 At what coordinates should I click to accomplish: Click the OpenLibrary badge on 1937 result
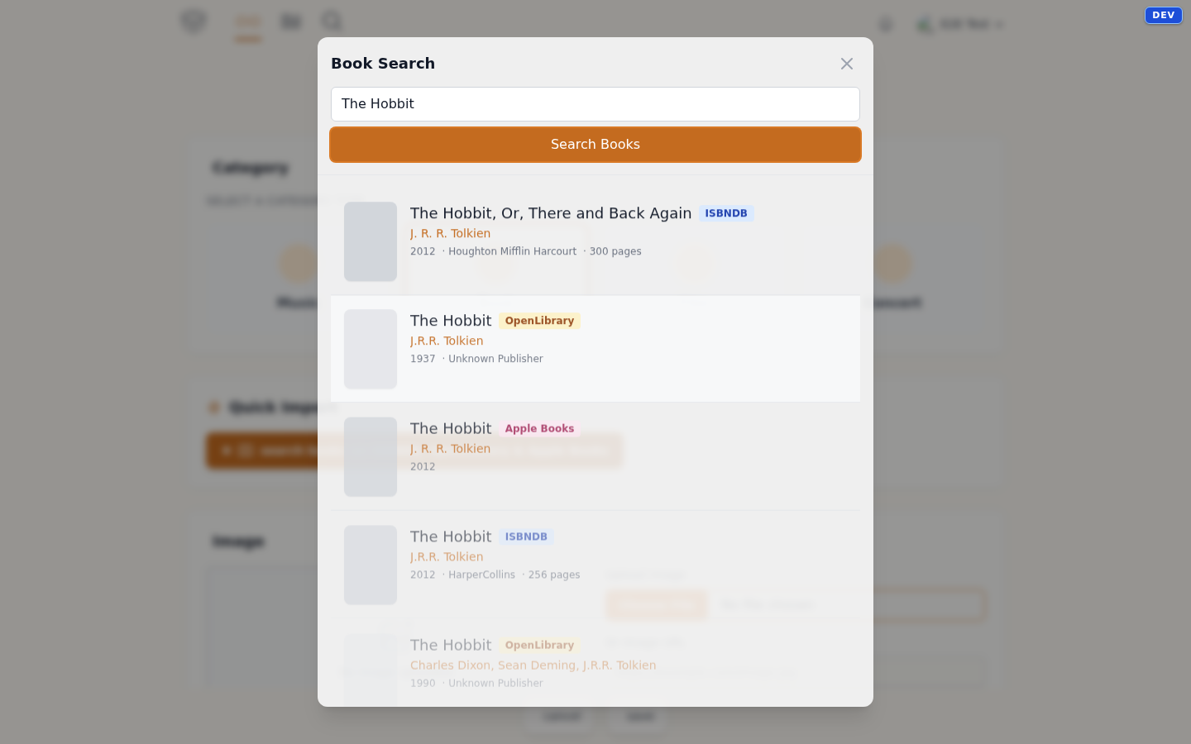pyautogui.click(x=539, y=321)
